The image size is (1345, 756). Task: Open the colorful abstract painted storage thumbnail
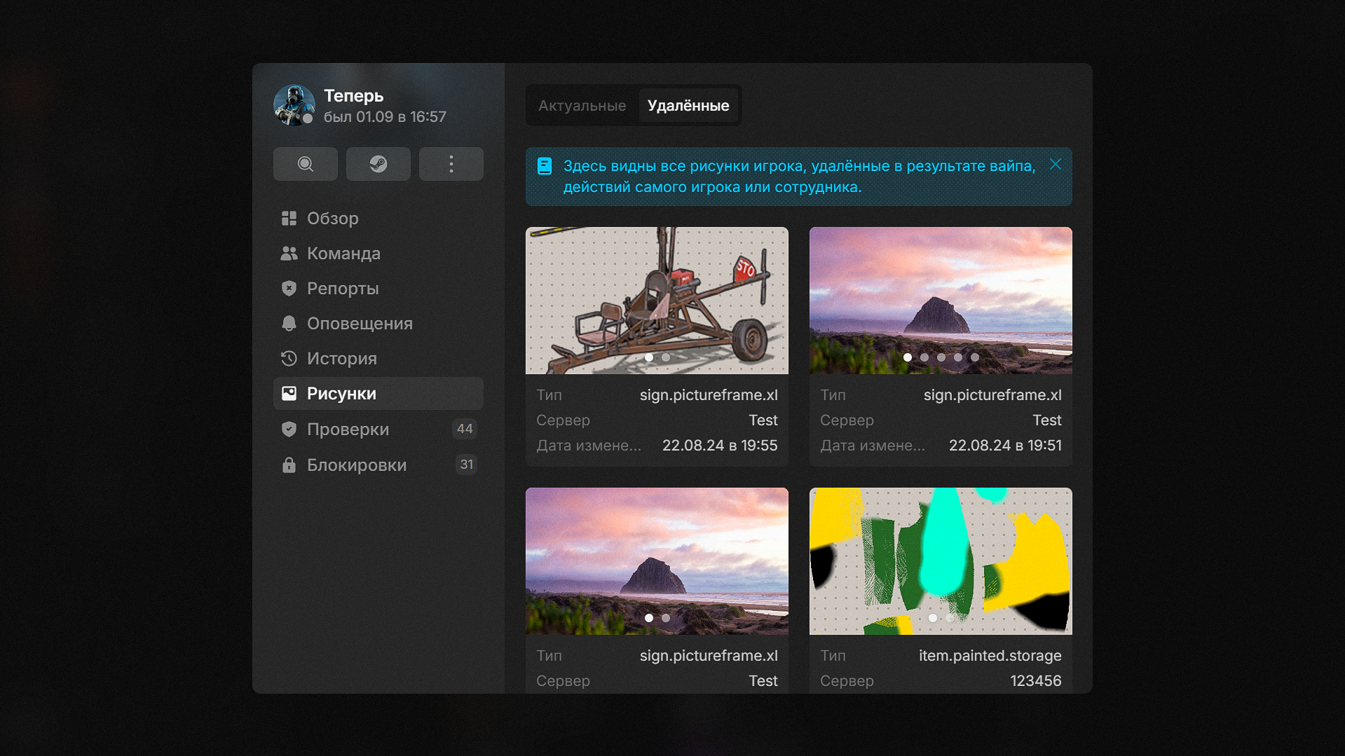(x=941, y=561)
